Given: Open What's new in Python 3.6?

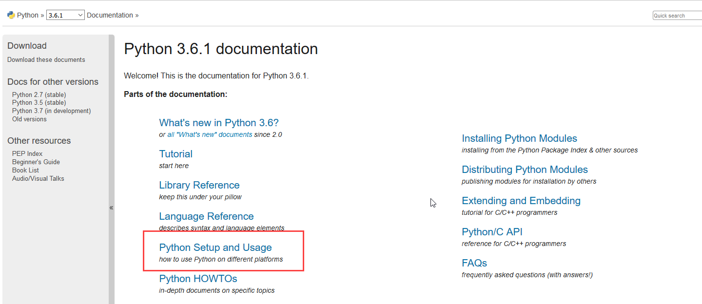Looking at the screenshot, I should pyautogui.click(x=218, y=123).
